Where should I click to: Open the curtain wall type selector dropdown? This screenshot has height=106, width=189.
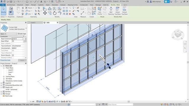[x=26, y=28]
